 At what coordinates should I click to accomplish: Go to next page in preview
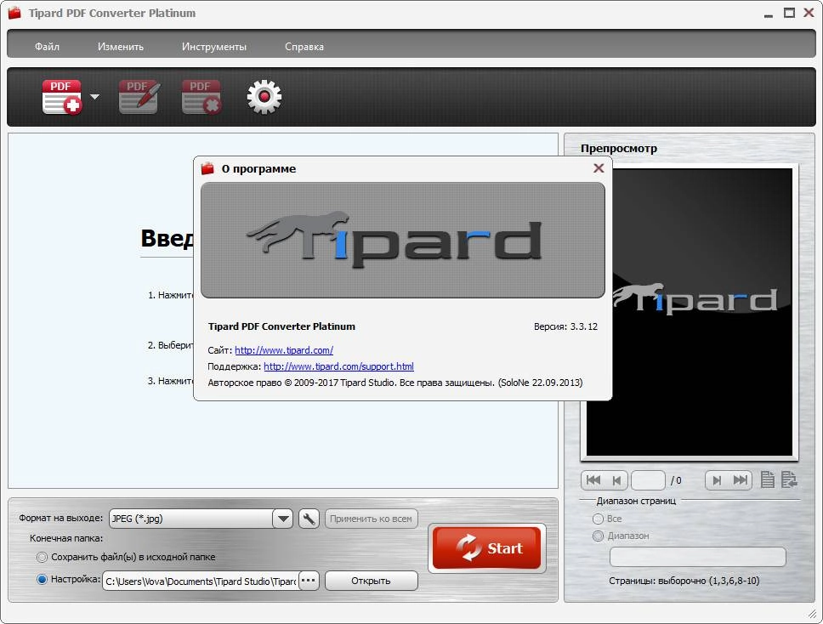coord(717,479)
